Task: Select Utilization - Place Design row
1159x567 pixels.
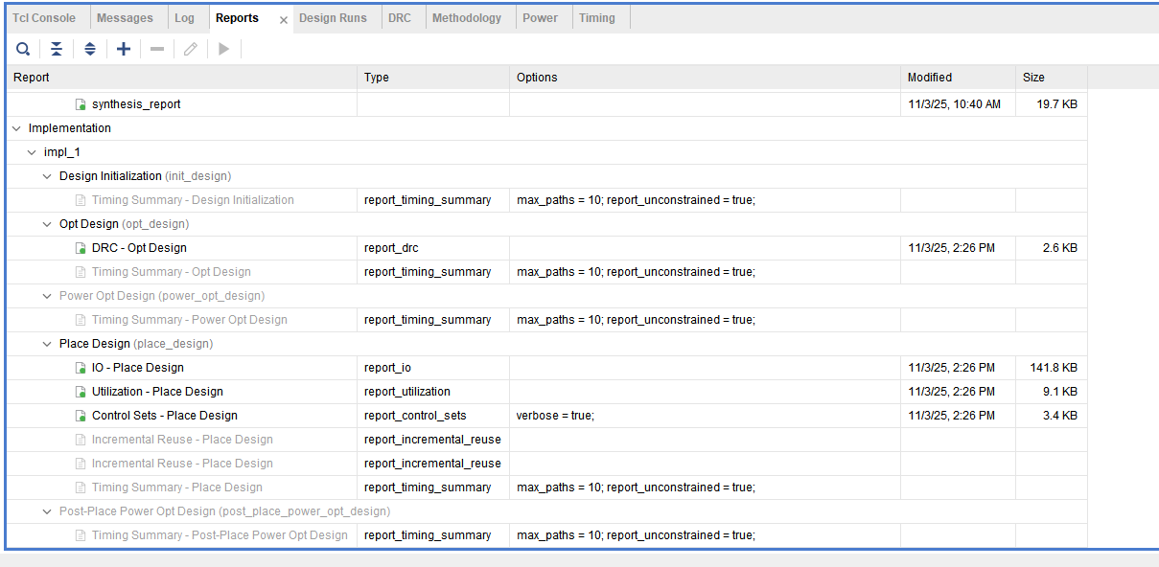Action: (x=546, y=392)
